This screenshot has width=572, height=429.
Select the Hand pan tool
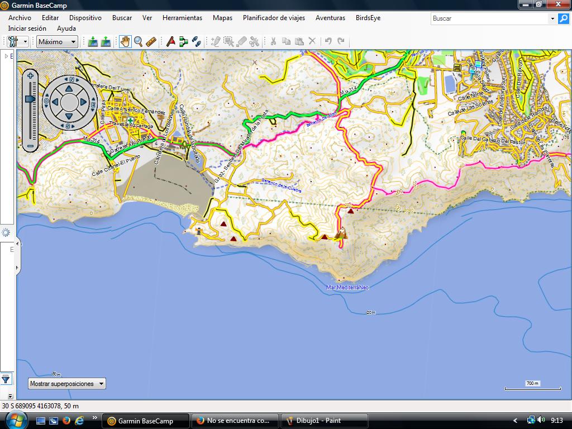(x=125, y=41)
